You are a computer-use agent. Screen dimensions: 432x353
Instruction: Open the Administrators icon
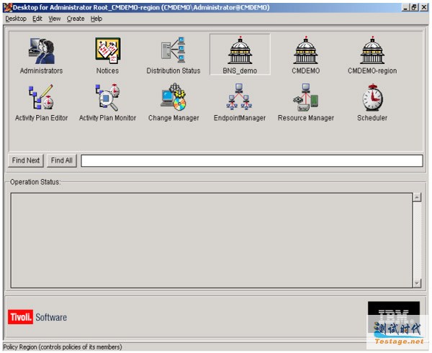point(41,52)
